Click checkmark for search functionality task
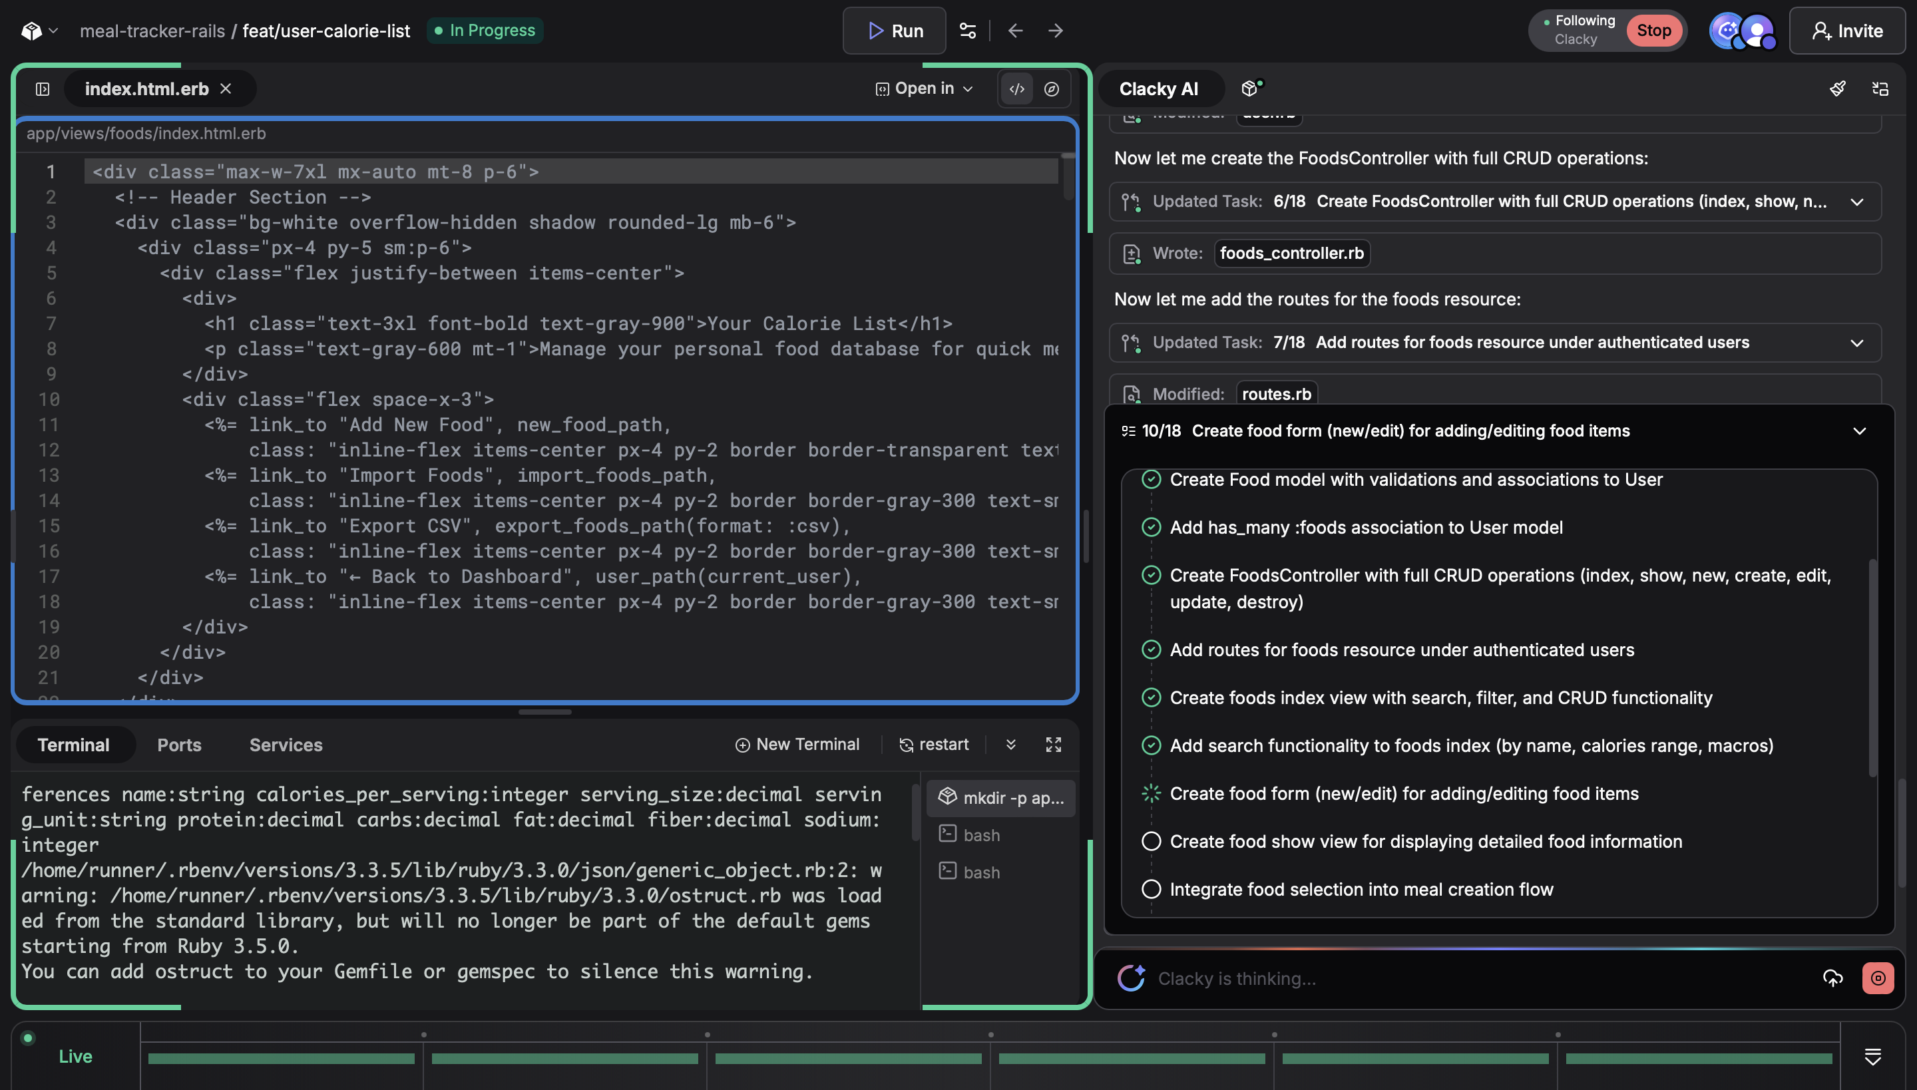 coord(1151,745)
